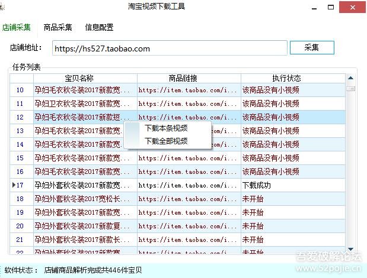Open the 商品采集 tab
Image resolution: width=367 pixels, height=278 pixels.
coord(58,27)
